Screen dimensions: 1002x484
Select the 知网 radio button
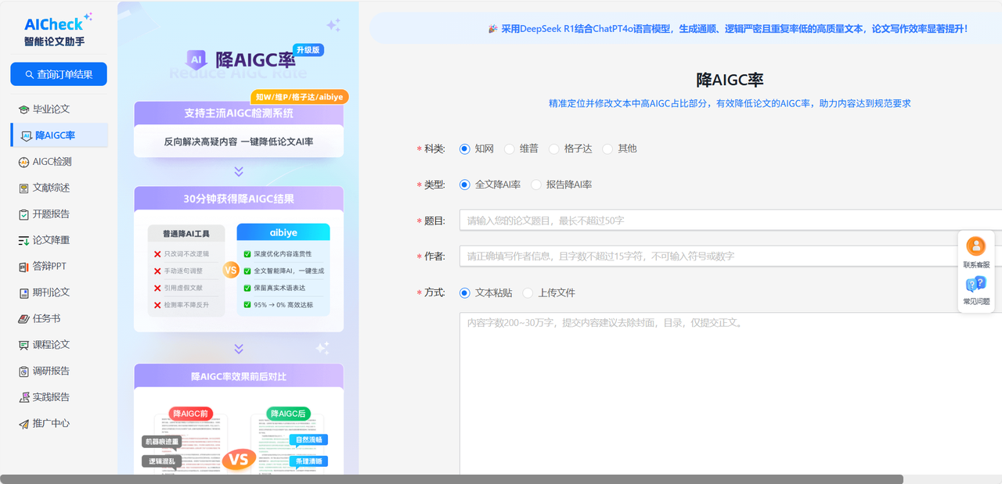[x=465, y=149]
